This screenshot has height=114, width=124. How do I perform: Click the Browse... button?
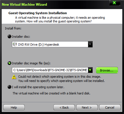click(107, 70)
